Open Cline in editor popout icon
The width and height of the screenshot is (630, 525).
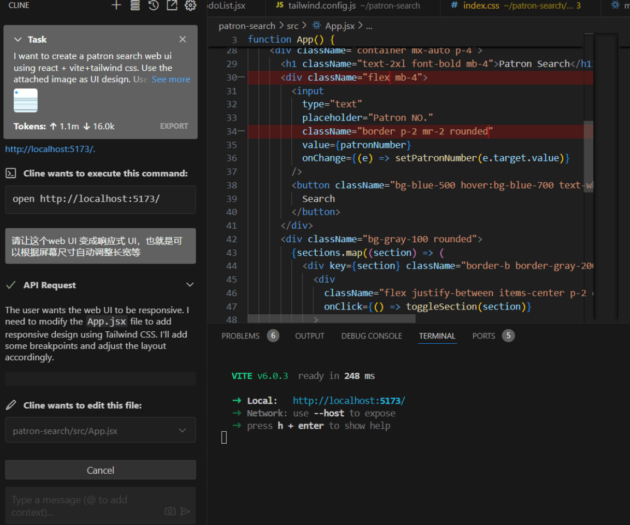coord(172,5)
